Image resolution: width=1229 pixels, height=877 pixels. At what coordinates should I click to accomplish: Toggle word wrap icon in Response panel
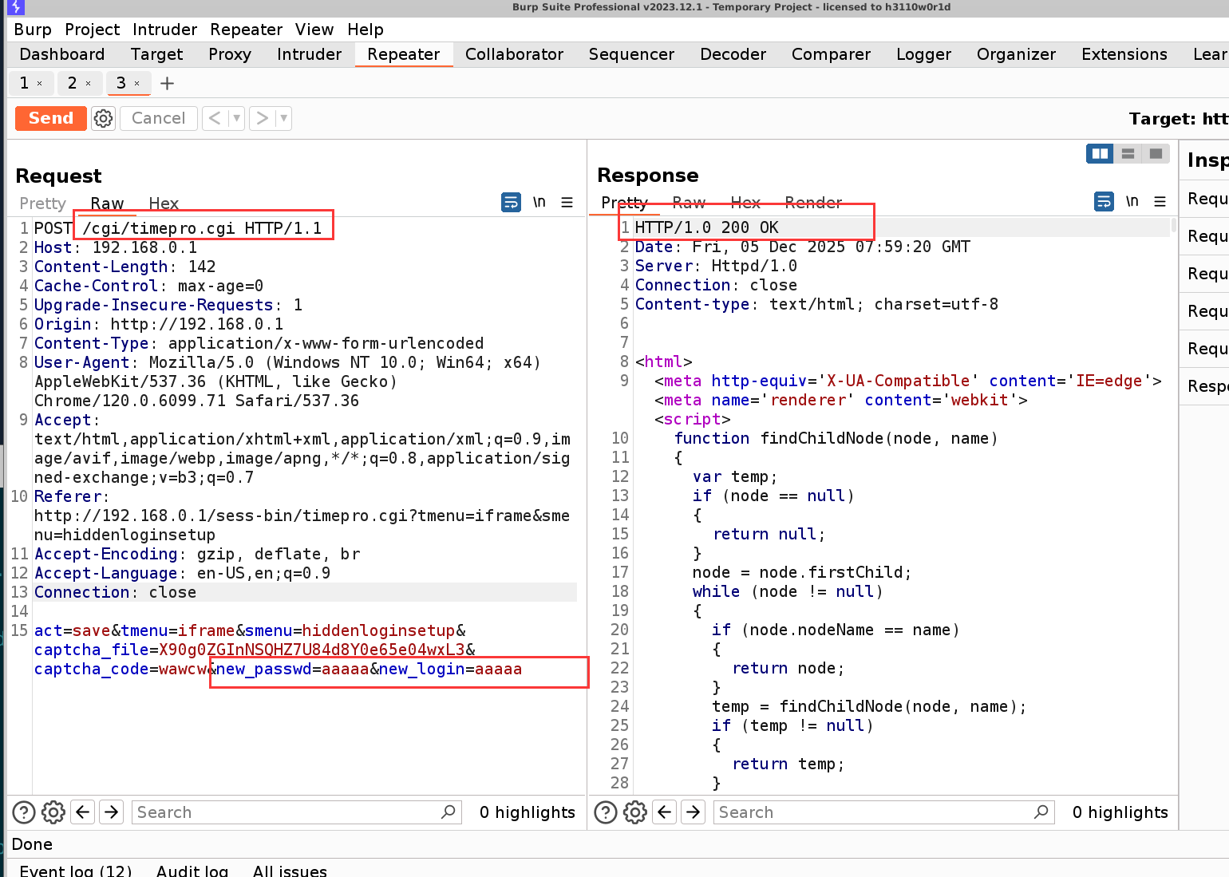(1104, 202)
